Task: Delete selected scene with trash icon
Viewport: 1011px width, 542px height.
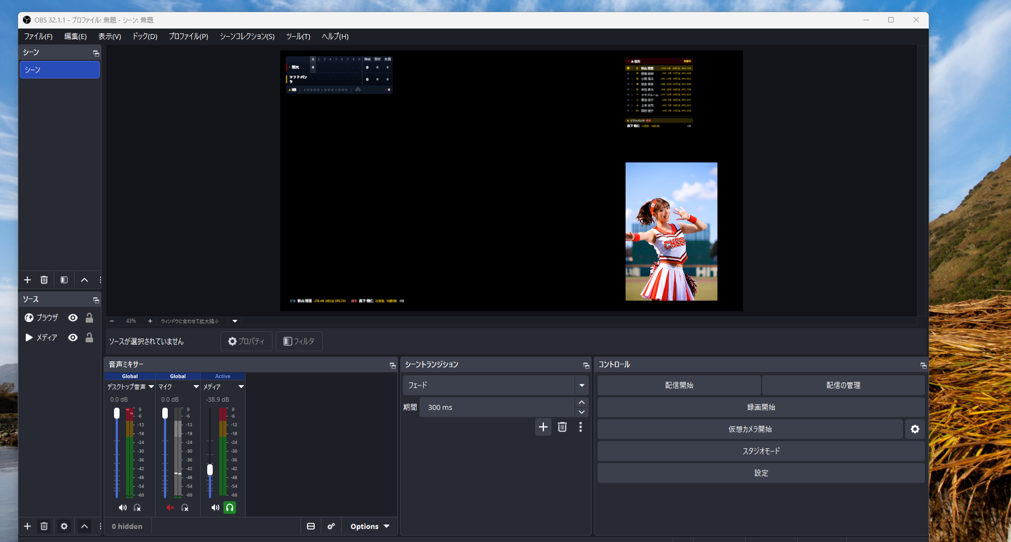Action: click(44, 280)
